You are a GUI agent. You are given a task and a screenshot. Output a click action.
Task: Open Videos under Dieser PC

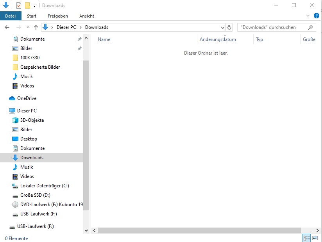coord(27,176)
